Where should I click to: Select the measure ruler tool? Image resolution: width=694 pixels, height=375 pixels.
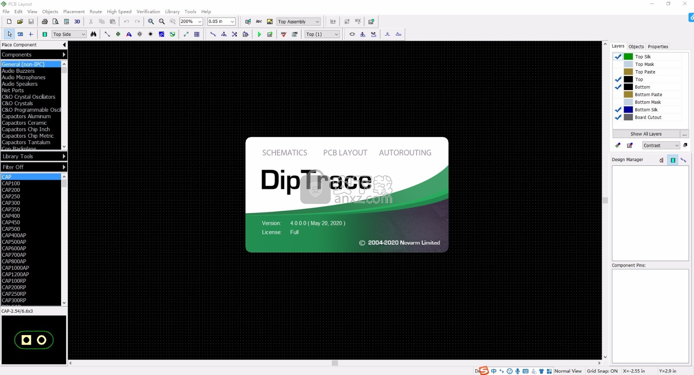pos(20,34)
